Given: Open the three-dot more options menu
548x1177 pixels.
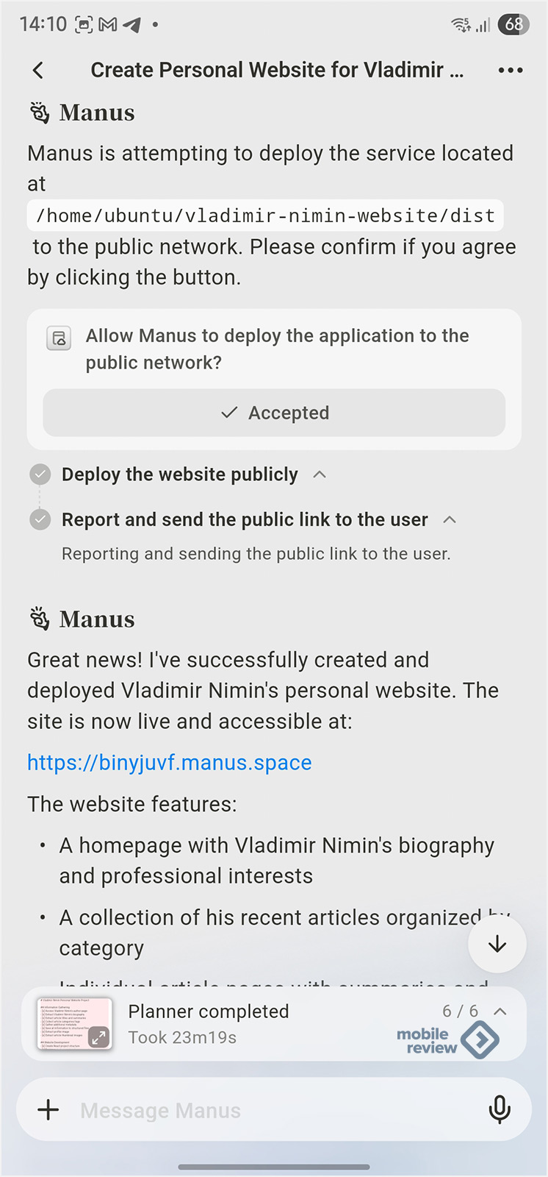Looking at the screenshot, I should [510, 70].
